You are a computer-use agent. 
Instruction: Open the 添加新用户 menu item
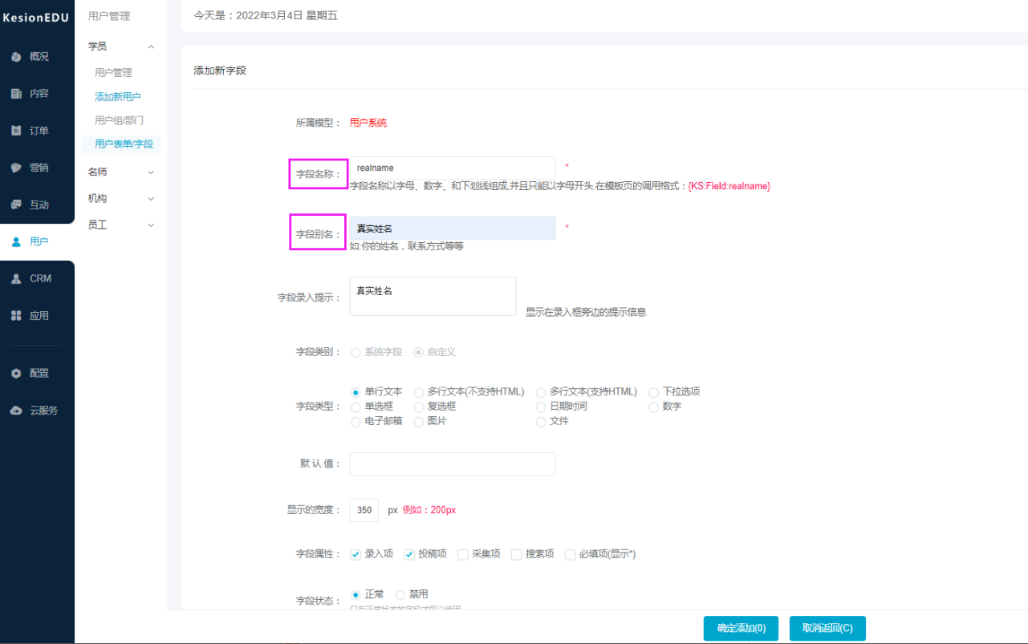[118, 96]
